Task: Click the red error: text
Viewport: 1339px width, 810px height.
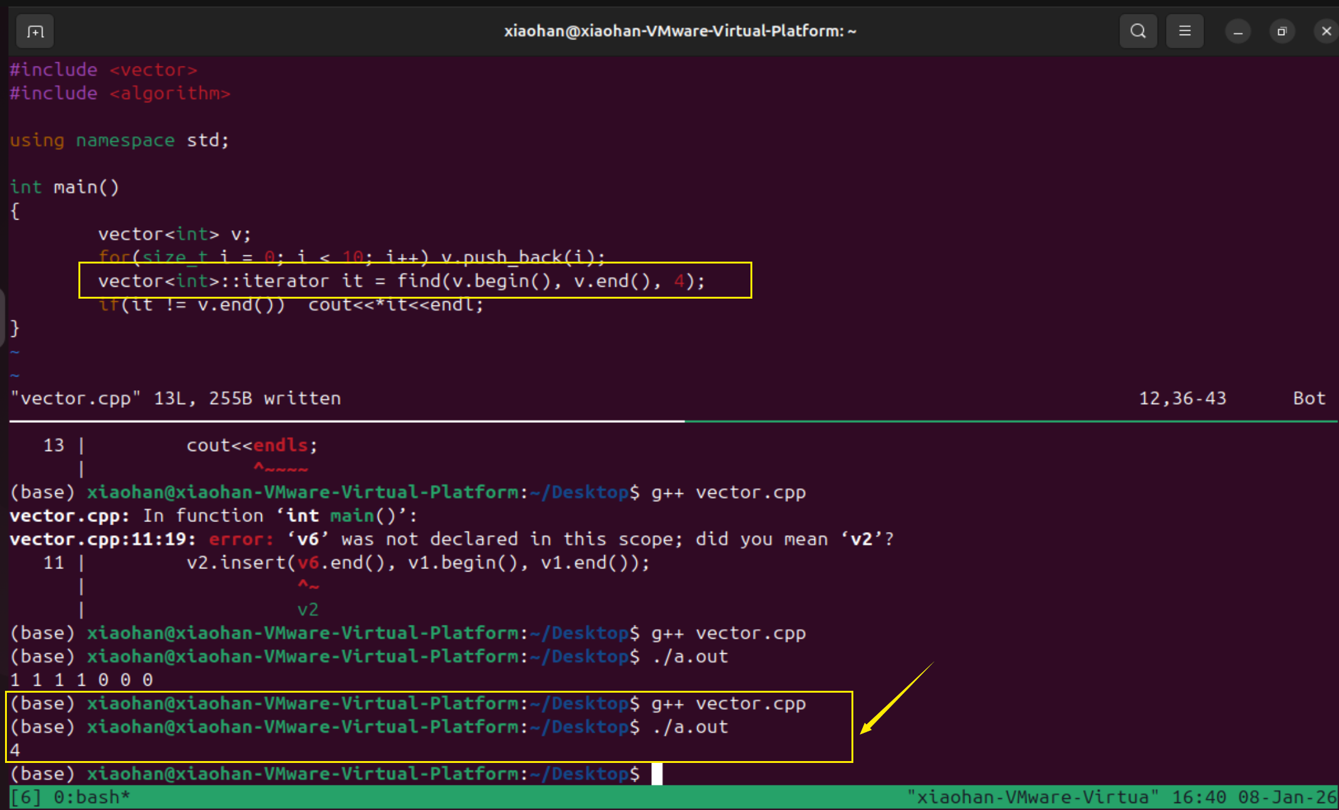Action: [241, 540]
